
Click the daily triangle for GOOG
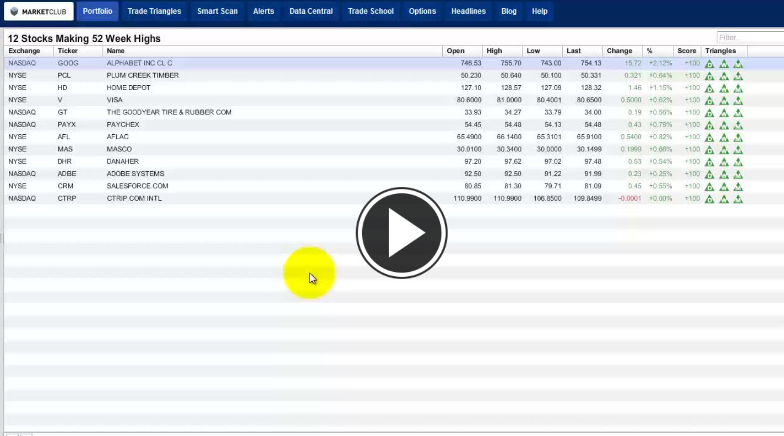(x=709, y=64)
